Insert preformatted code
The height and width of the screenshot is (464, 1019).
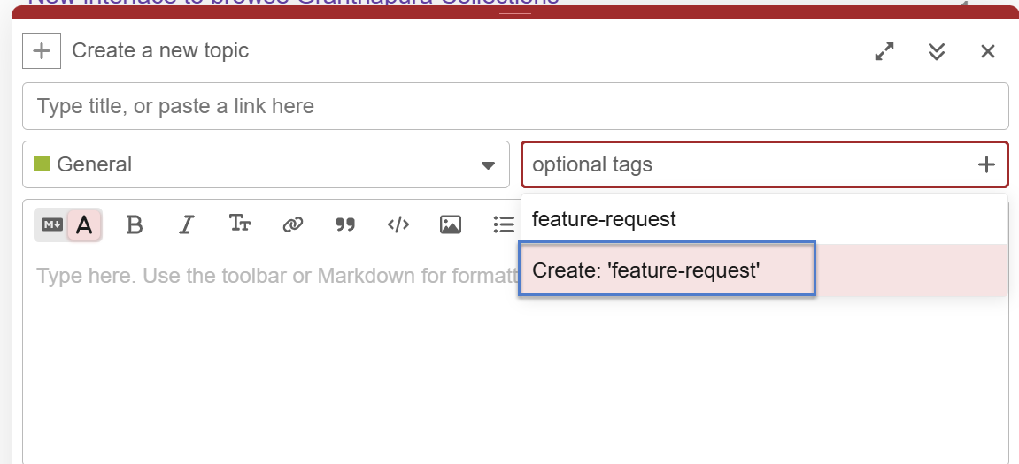(x=398, y=224)
